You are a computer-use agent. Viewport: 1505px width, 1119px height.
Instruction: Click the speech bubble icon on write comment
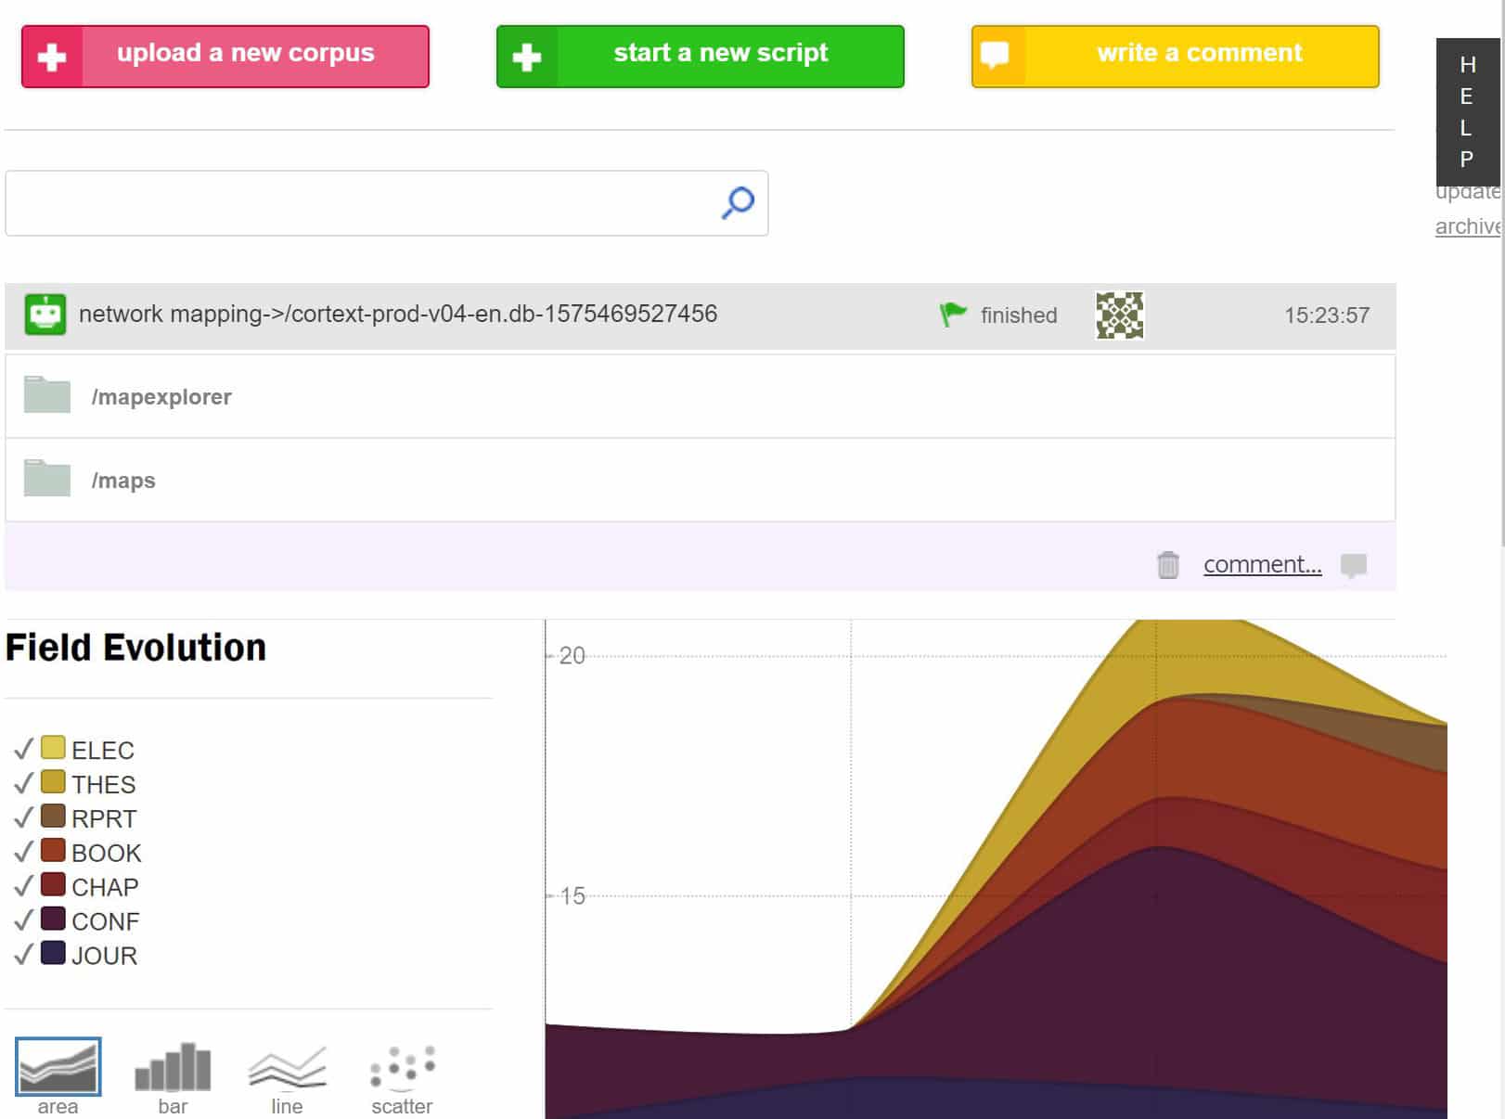coord(995,55)
